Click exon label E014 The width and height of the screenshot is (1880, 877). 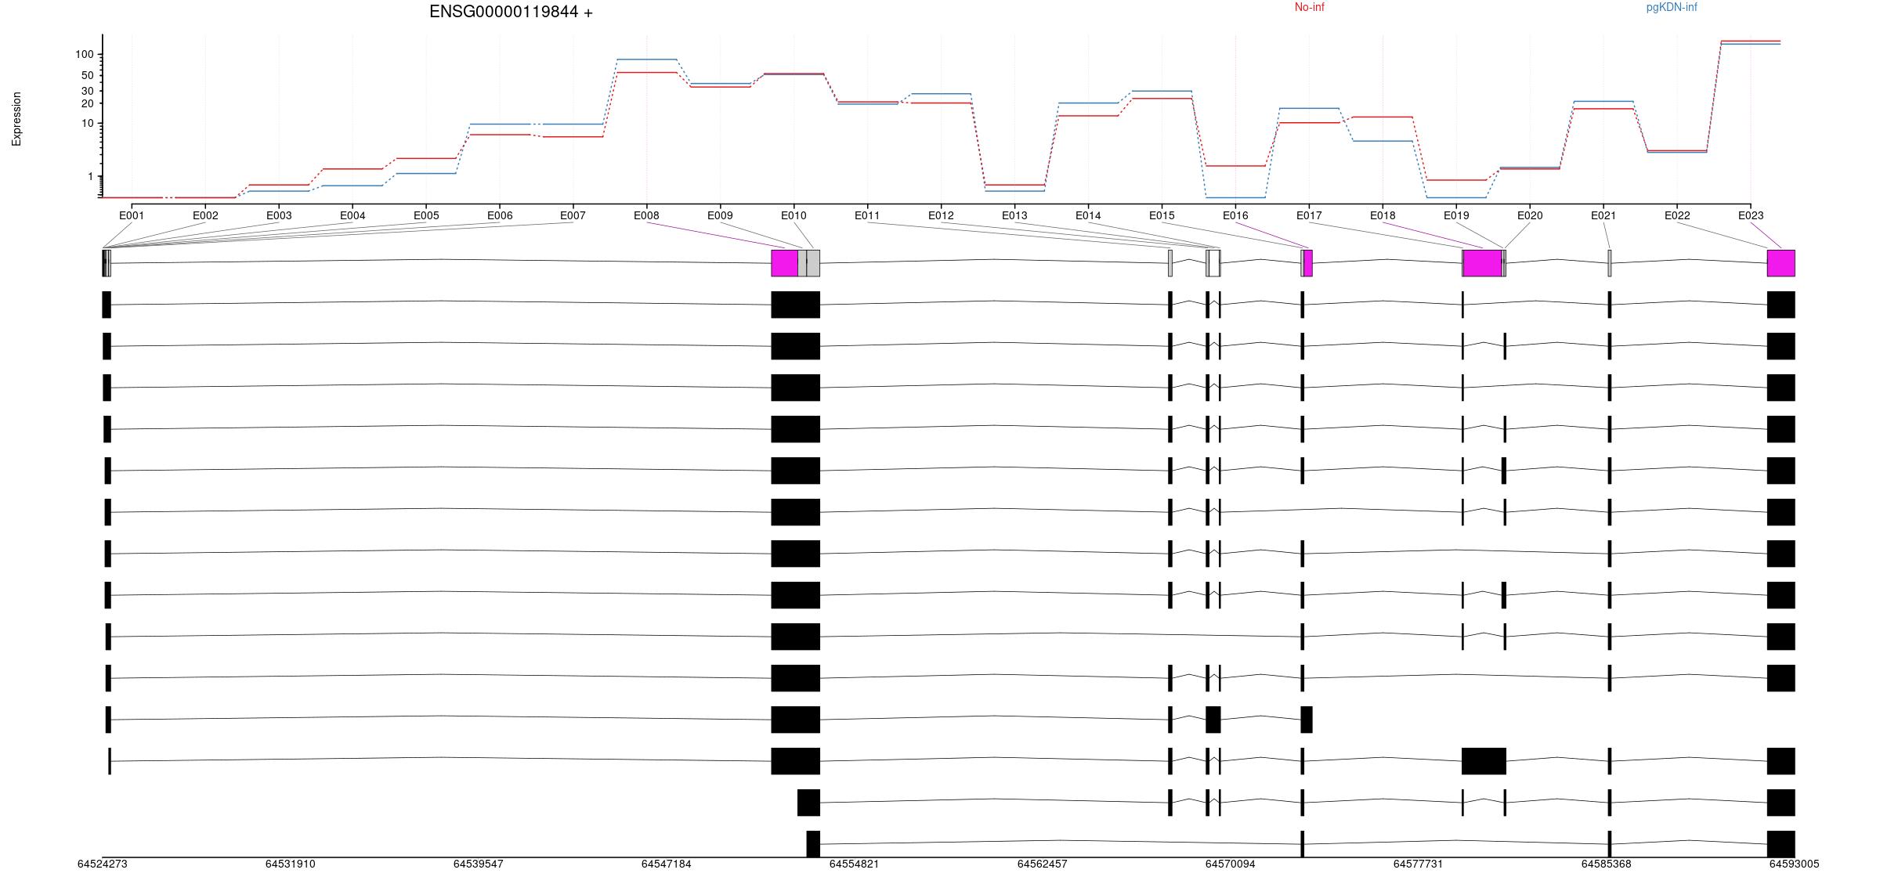coord(1088,215)
